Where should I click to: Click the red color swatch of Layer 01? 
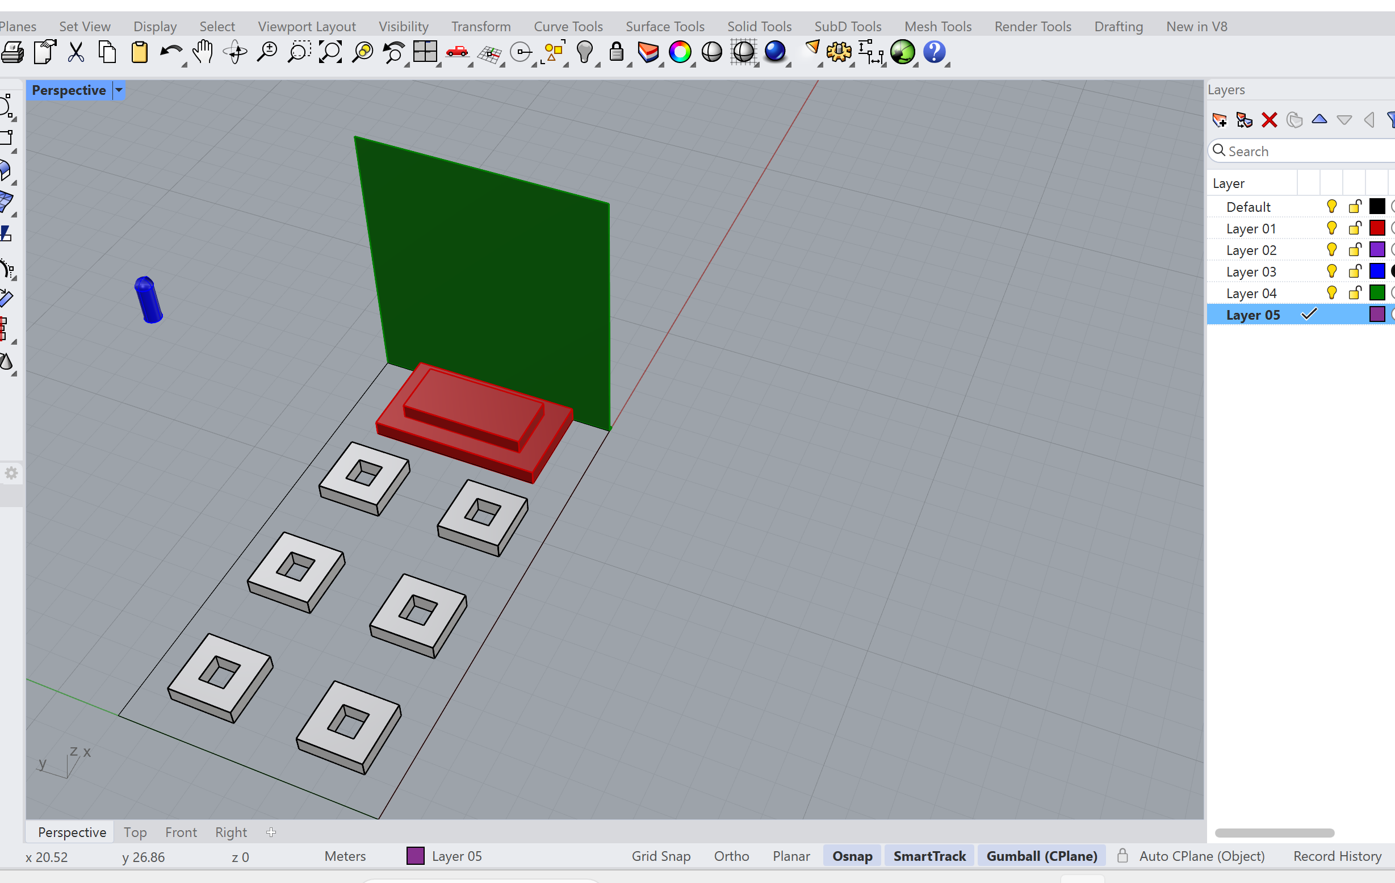click(1377, 228)
